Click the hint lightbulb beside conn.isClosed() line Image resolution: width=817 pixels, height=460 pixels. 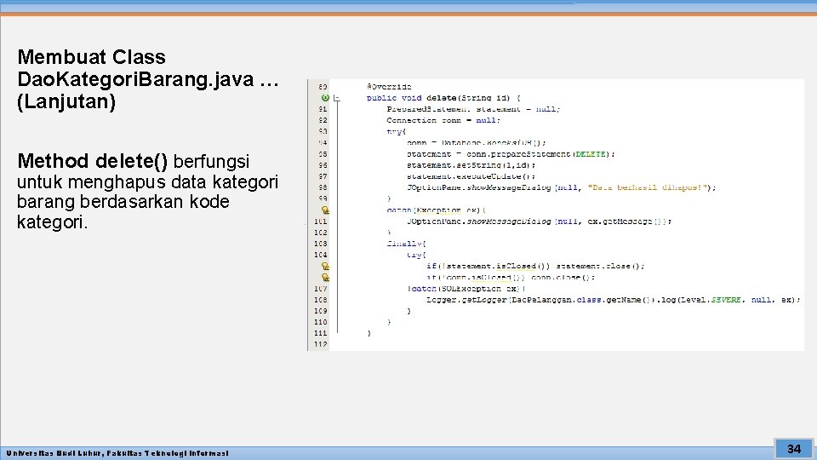coord(325,278)
